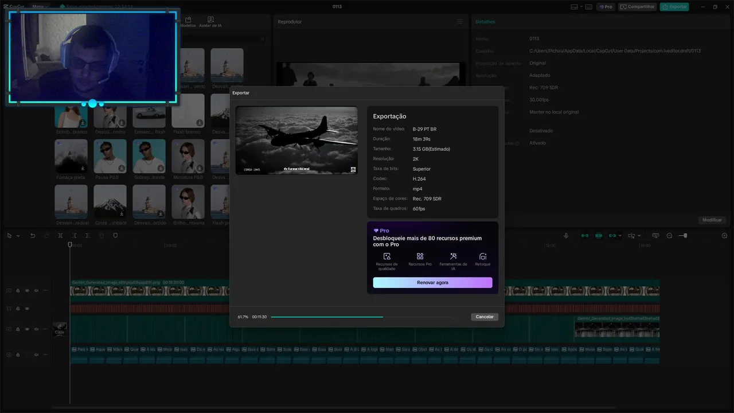Click the layout switch icon in top bar

tap(575, 7)
